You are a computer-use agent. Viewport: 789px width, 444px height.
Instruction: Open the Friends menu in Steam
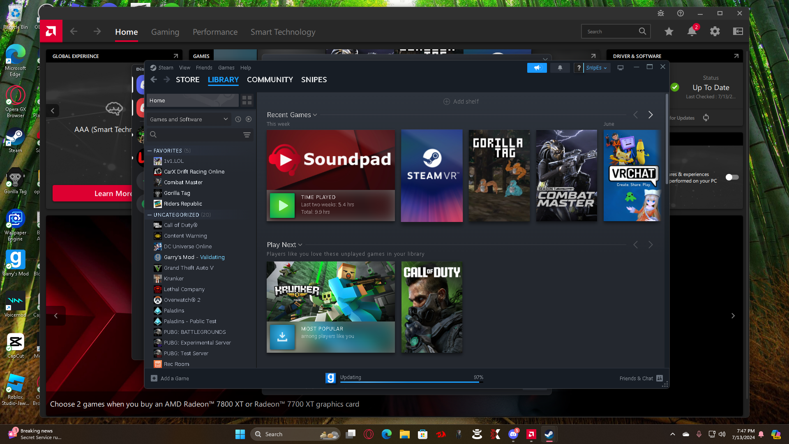coord(204,68)
